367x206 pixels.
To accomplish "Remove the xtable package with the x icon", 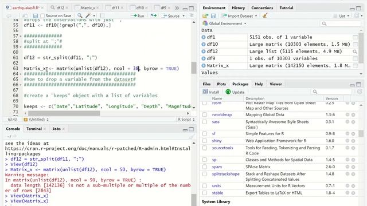I will coord(353,193).
